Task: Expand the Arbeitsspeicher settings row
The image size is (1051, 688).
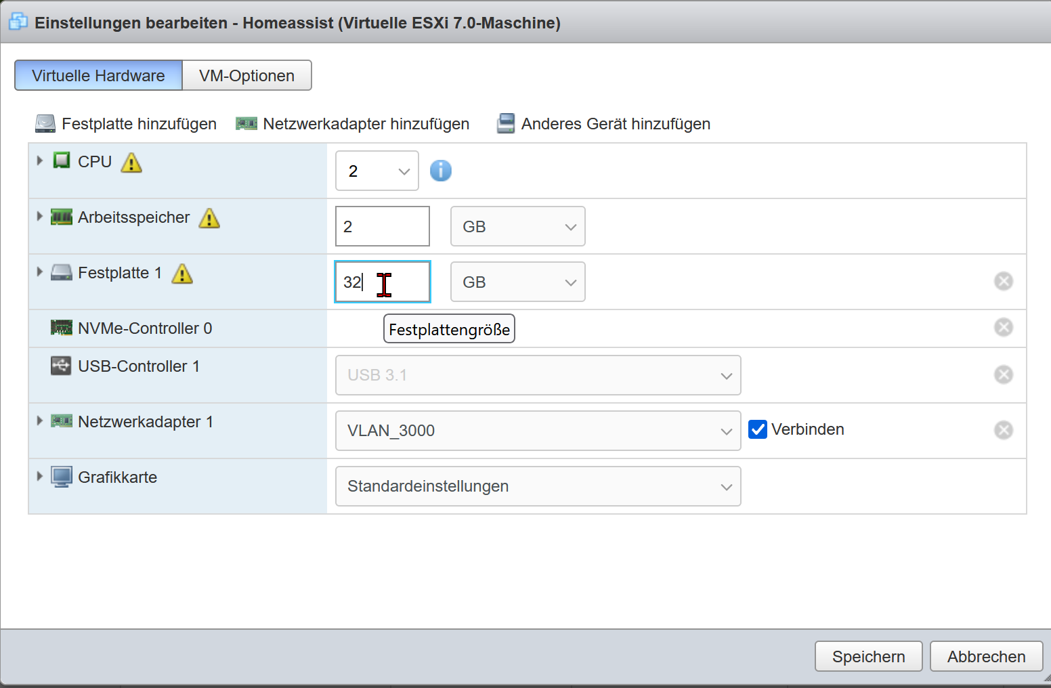Action: click(40, 217)
